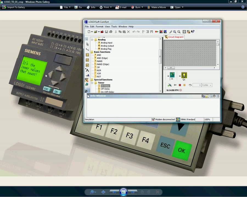Viewport: 247px width, 197px height.
Task: Open the Cycles dropdown in simulation bar
Action: [207, 85]
